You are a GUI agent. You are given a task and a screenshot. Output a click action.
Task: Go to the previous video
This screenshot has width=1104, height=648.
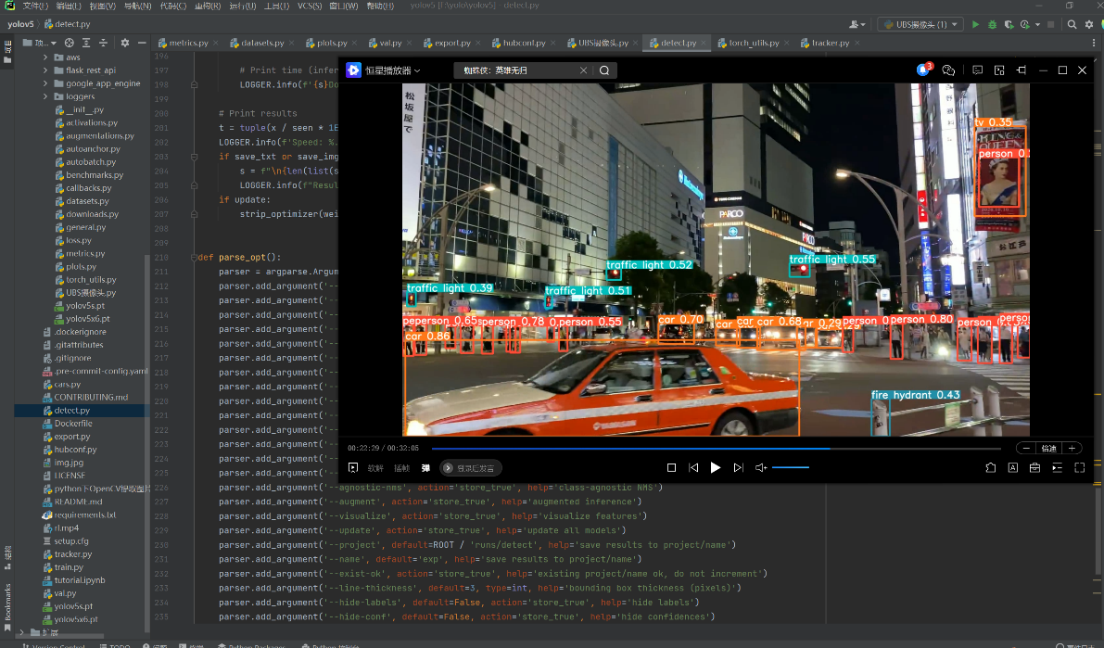[x=693, y=468]
